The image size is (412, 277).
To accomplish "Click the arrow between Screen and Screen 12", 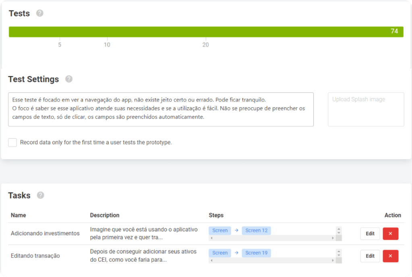I will click(x=236, y=230).
